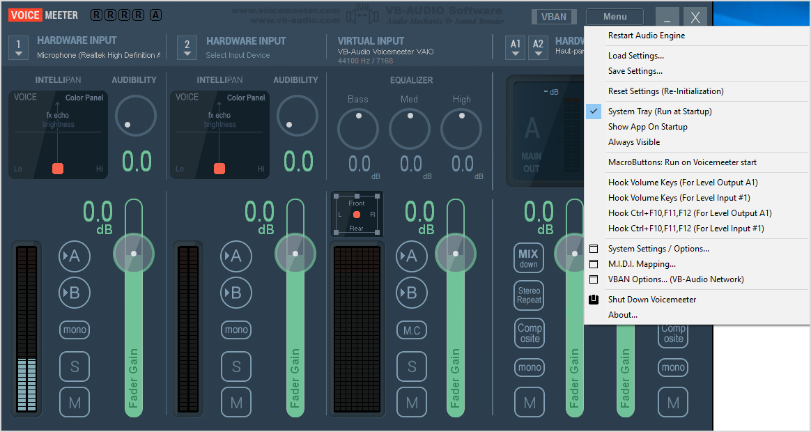Select Restart Audio Engine menu entry
Viewport: 811px width, 432px height.
click(x=646, y=36)
